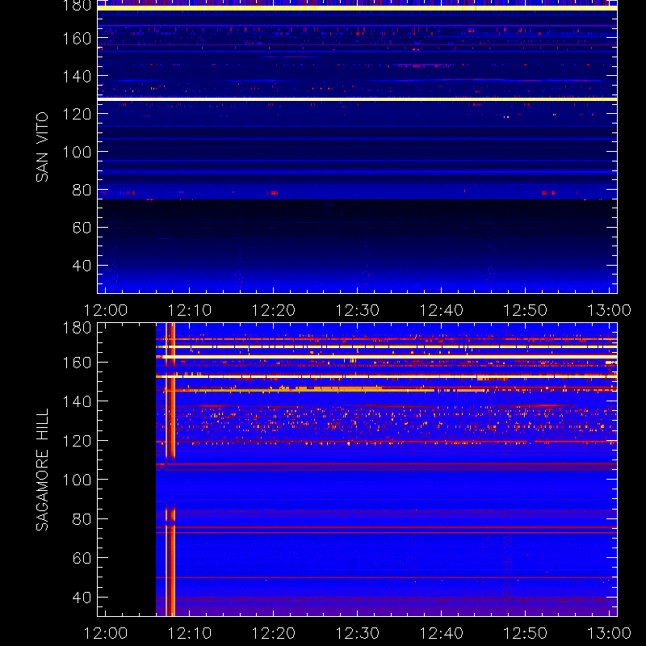
Task: Pick the 40 tick label on Sagamore Hill plot
Action: click(x=82, y=598)
